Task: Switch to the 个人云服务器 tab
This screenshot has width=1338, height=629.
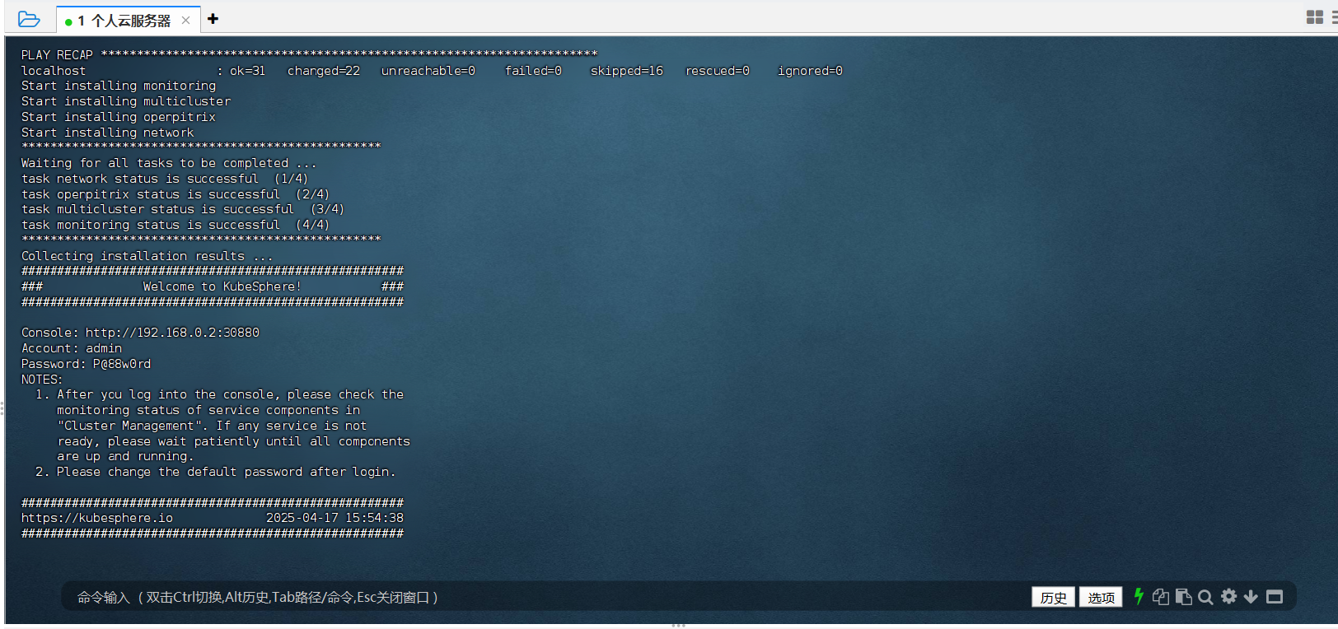Action: click(x=130, y=21)
